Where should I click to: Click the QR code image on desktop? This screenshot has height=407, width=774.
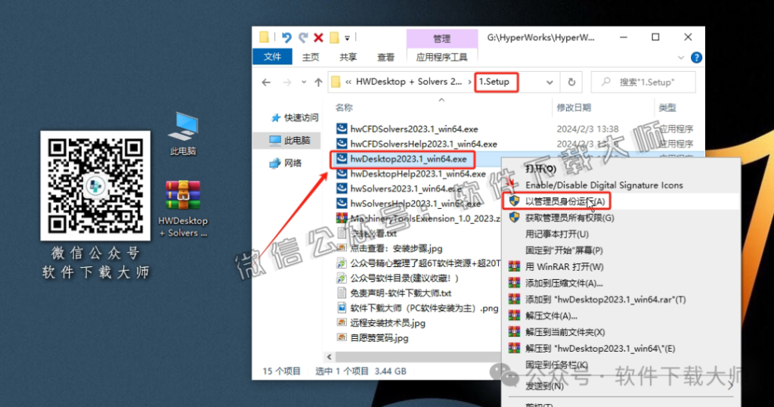point(95,185)
